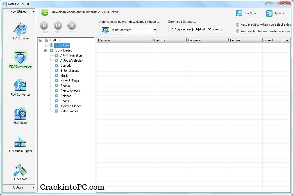Click the Entertainment category icon
This screenshot has width=293, height=195.
tap(56, 71)
